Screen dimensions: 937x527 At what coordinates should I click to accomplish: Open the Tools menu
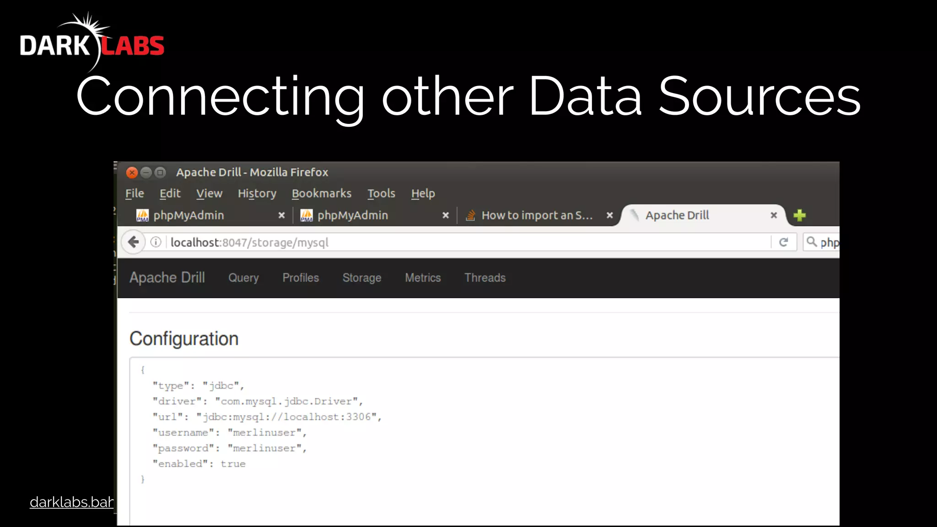click(x=381, y=194)
